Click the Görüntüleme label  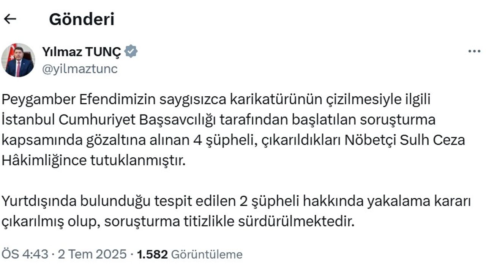point(207,254)
